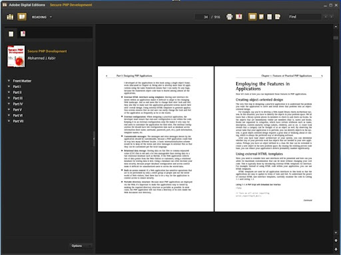Open Part VI in table of contents

18,116
